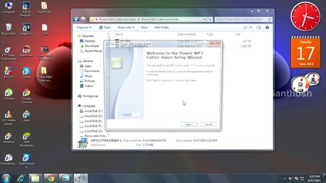Open Explorer help button
Image resolution: width=326 pixels, height=183 pixels.
pos(267,27)
